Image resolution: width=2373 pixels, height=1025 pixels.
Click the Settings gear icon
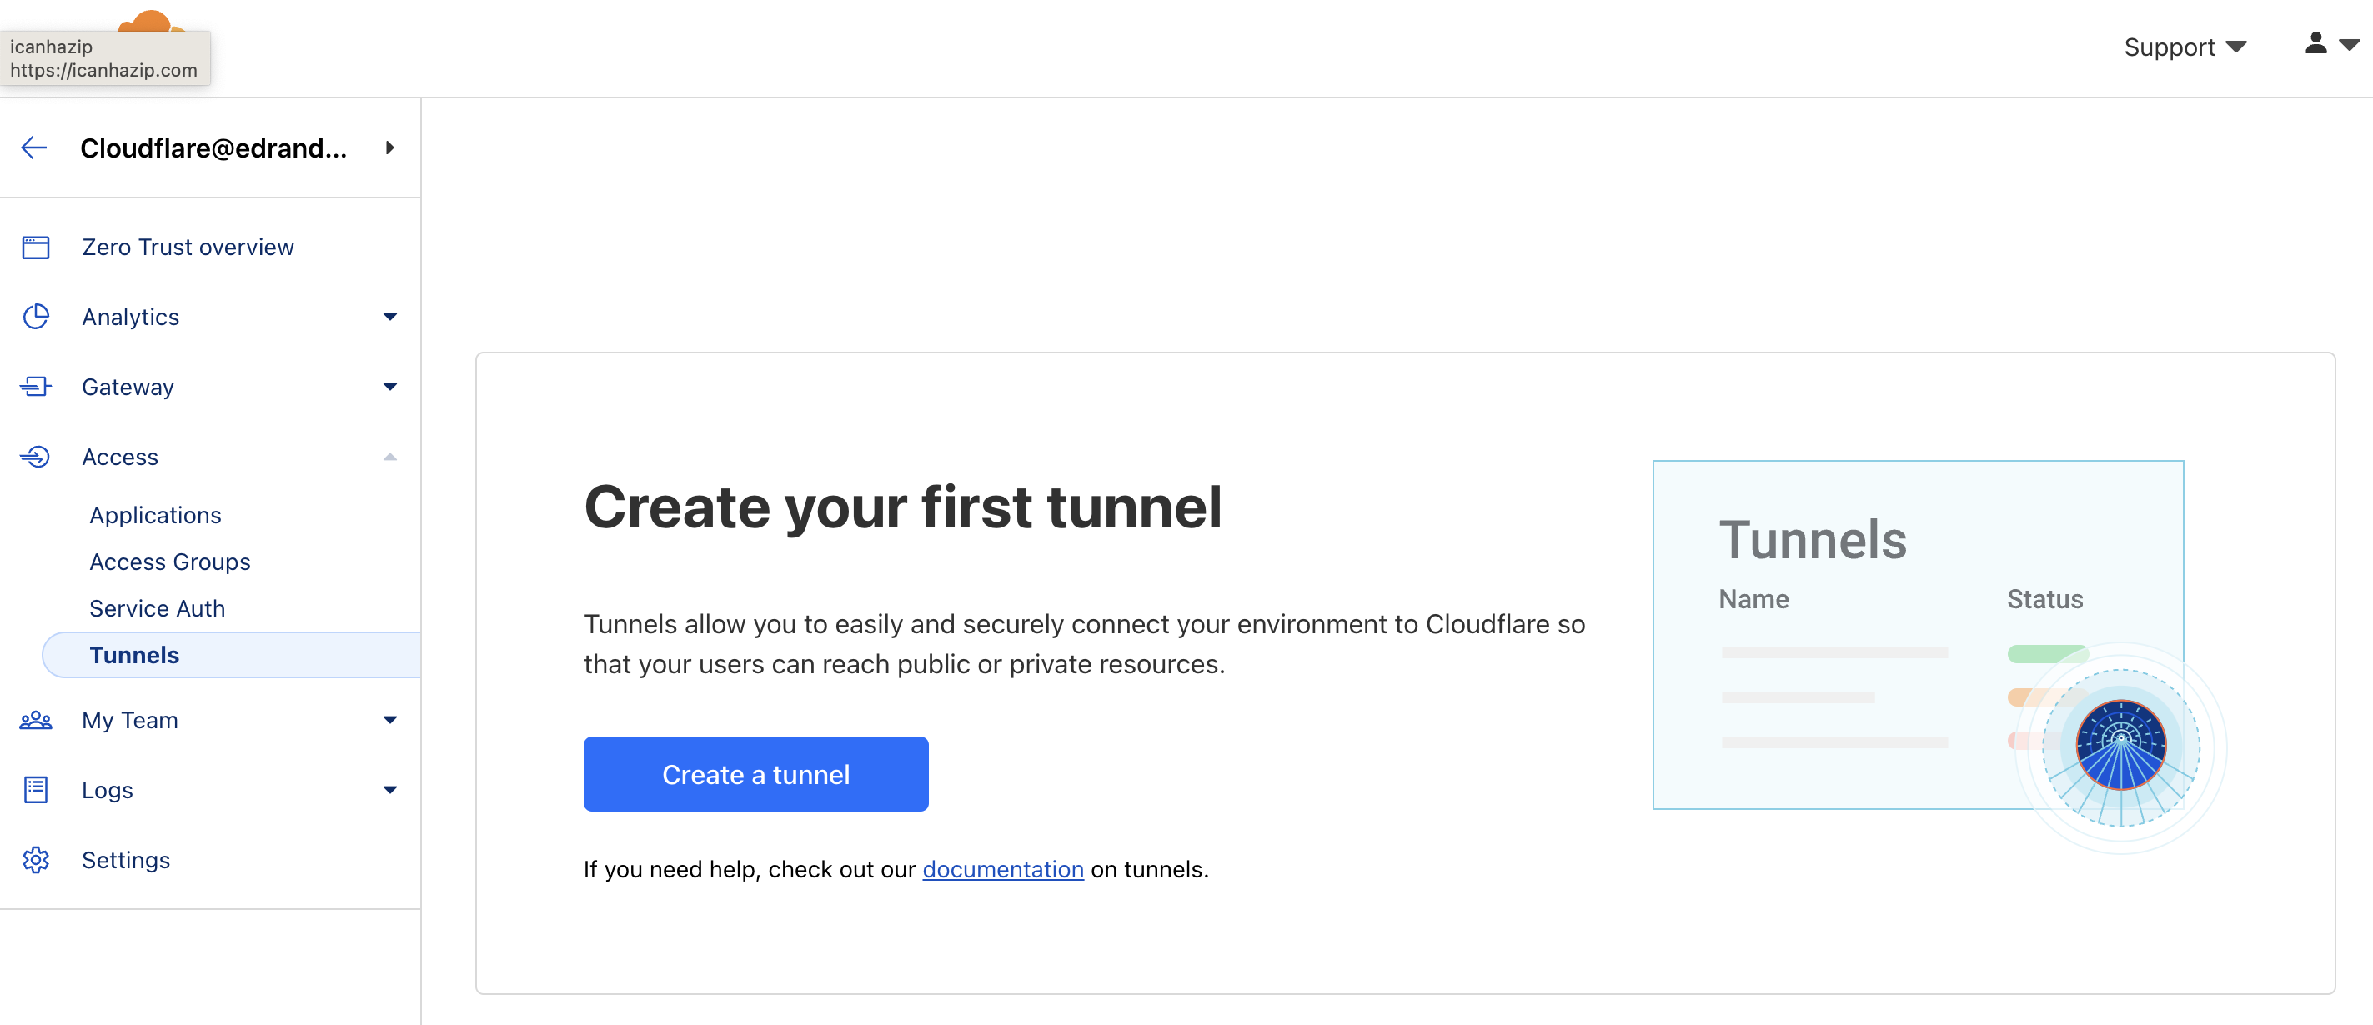click(36, 859)
